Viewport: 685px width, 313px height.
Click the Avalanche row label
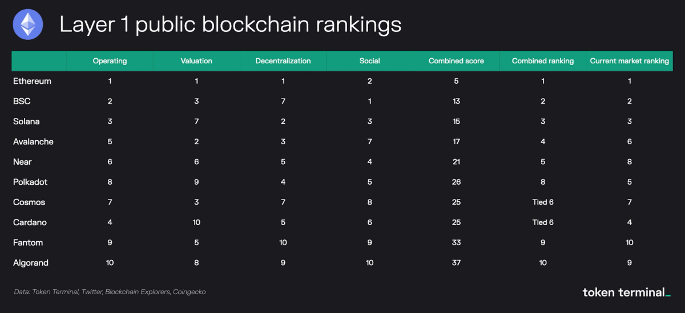click(33, 141)
